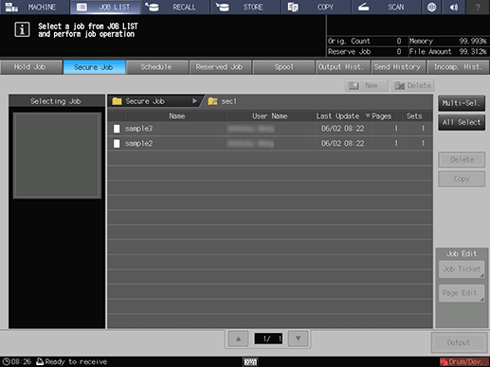Screen dimensions: 490x367
Task: Open the MACHINE screen
Action: [35, 7]
